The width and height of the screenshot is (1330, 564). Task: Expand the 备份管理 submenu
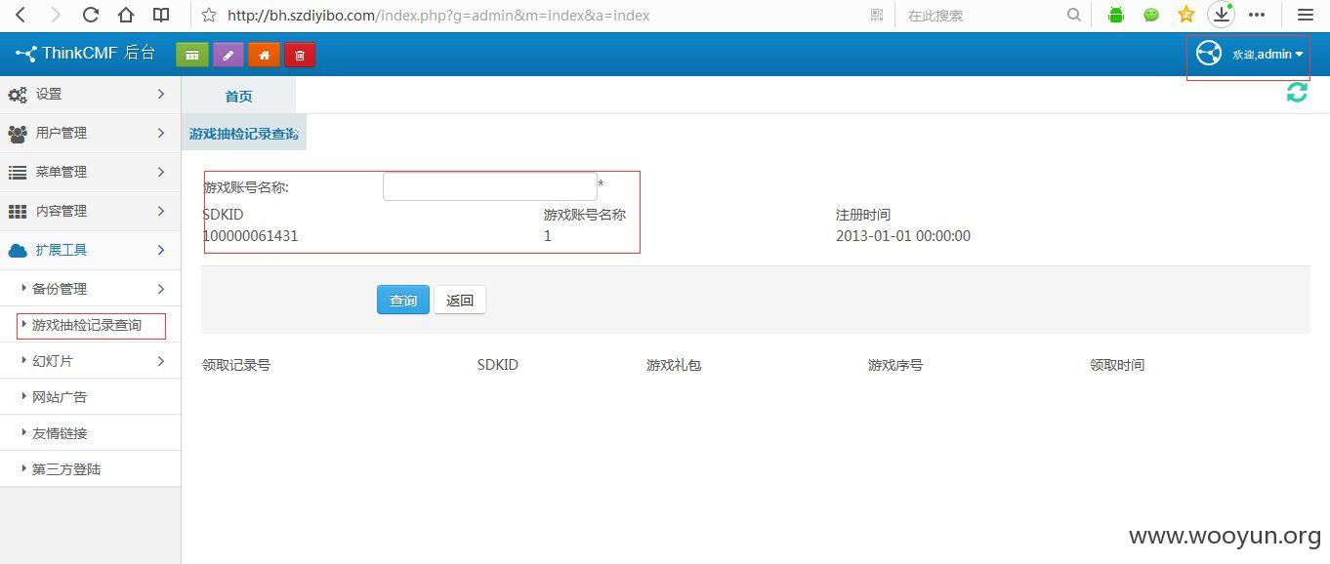(90, 289)
